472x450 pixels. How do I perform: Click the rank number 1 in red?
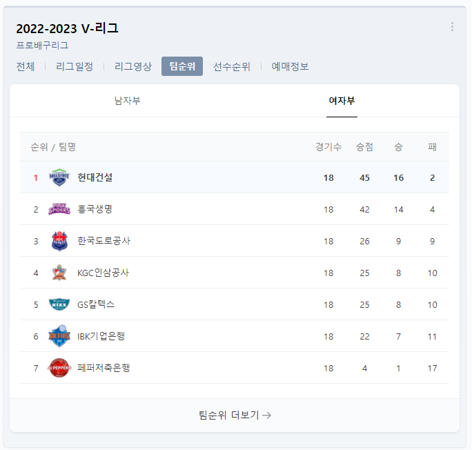point(36,177)
